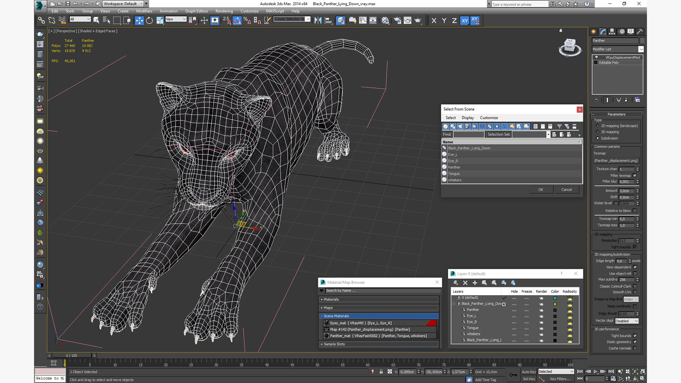Open Customize menu in Select From Scene
This screenshot has width=681, height=383.
(x=489, y=118)
